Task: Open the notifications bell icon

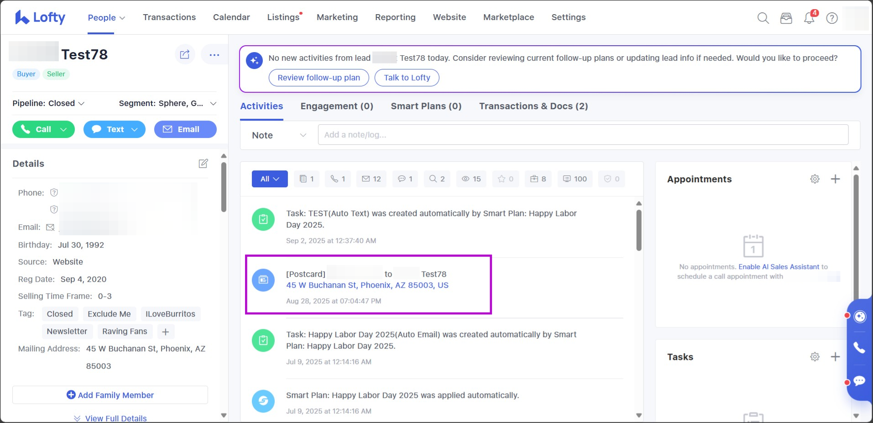Action: (809, 18)
